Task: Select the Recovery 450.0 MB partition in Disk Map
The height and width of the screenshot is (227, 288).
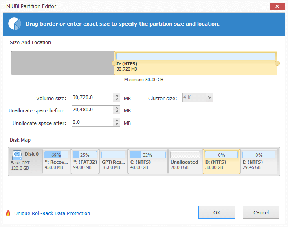Action: (56, 162)
